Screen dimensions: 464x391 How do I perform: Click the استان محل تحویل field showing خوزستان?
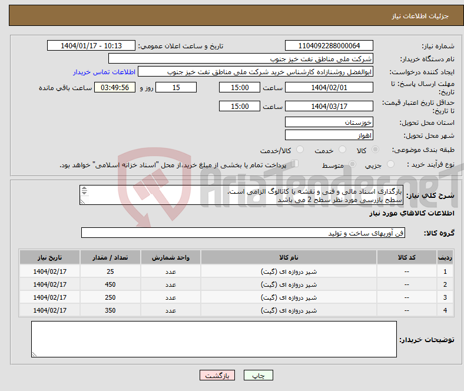tap(329, 122)
